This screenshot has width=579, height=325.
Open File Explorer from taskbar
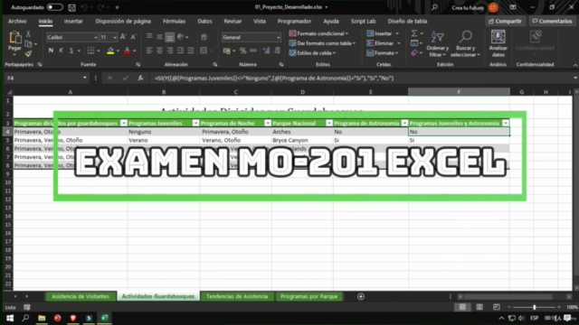(x=42, y=318)
